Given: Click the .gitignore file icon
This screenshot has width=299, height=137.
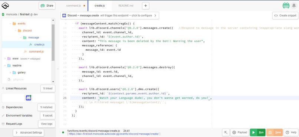Looking at the screenshot, I should coord(9,80).
